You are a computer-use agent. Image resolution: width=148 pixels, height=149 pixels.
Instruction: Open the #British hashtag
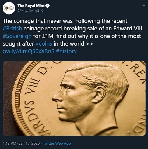12,29
